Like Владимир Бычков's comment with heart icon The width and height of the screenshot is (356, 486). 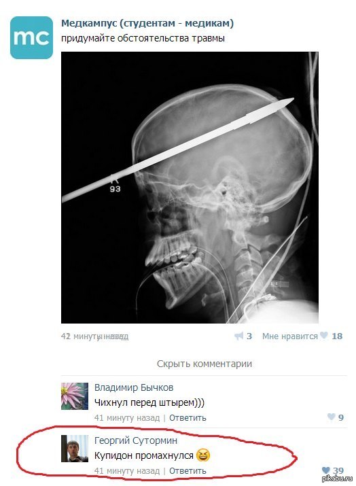[331, 417]
